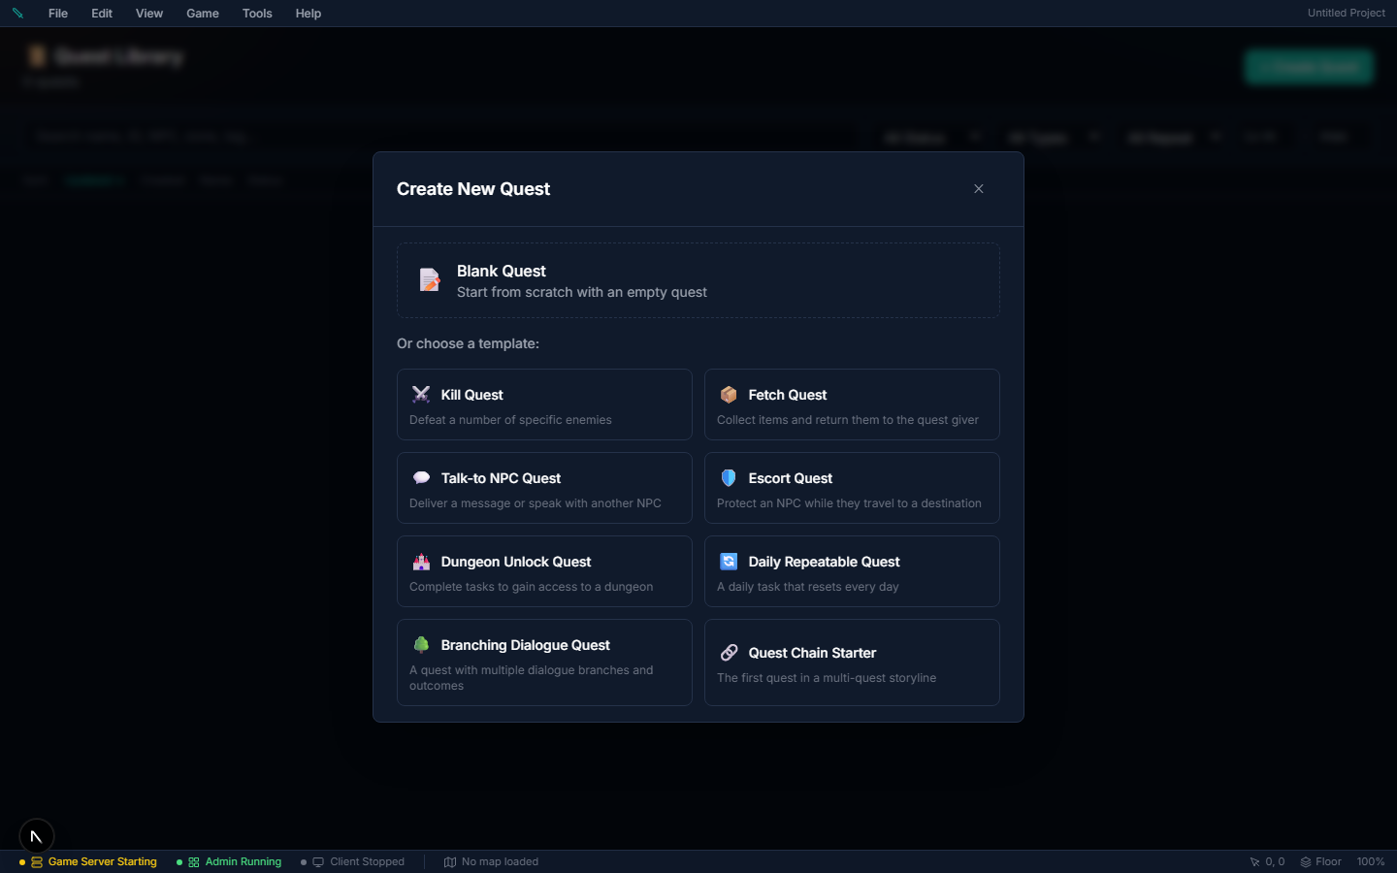
Task: Select the Fetch Quest template
Action: (852, 404)
